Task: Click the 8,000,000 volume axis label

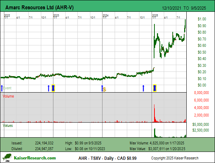Action: 201,93
